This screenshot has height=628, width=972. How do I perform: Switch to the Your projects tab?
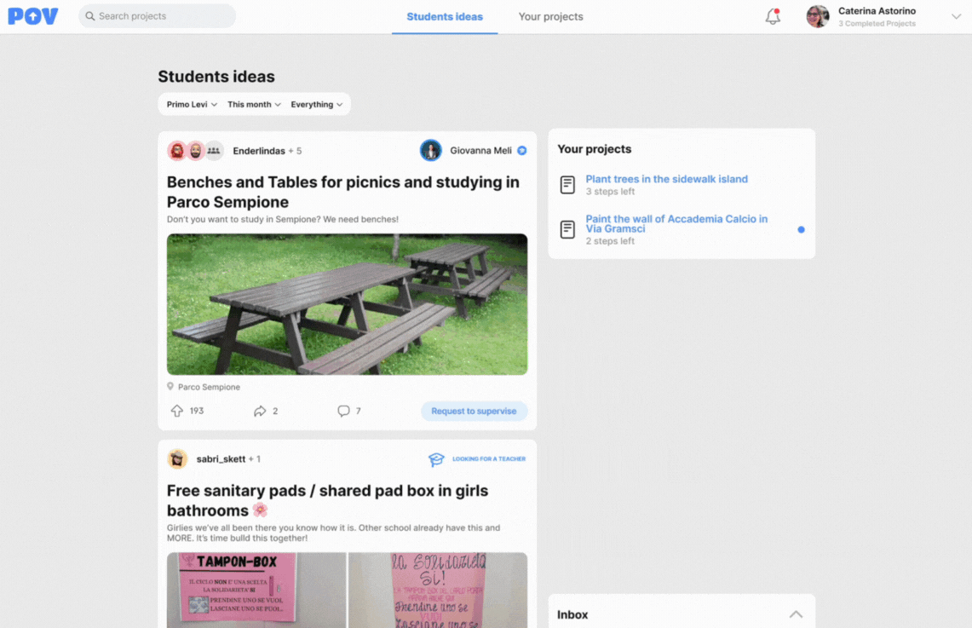pos(550,17)
